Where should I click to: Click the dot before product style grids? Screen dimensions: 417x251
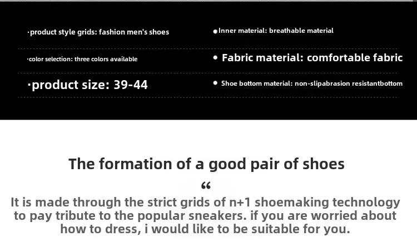click(28, 32)
